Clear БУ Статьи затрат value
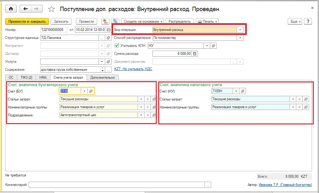The height and width of the screenshot is (193, 319). tap(147, 99)
